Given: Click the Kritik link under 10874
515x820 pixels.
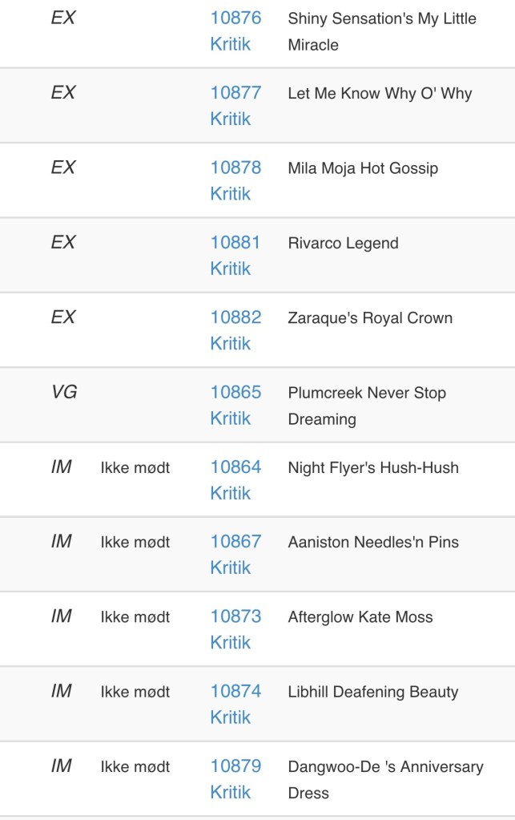Looking at the screenshot, I should pyautogui.click(x=231, y=717).
